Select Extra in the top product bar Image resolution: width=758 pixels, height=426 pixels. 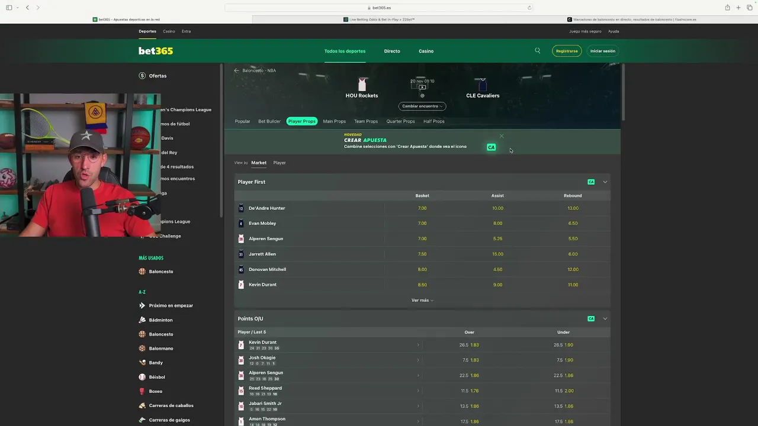click(186, 31)
